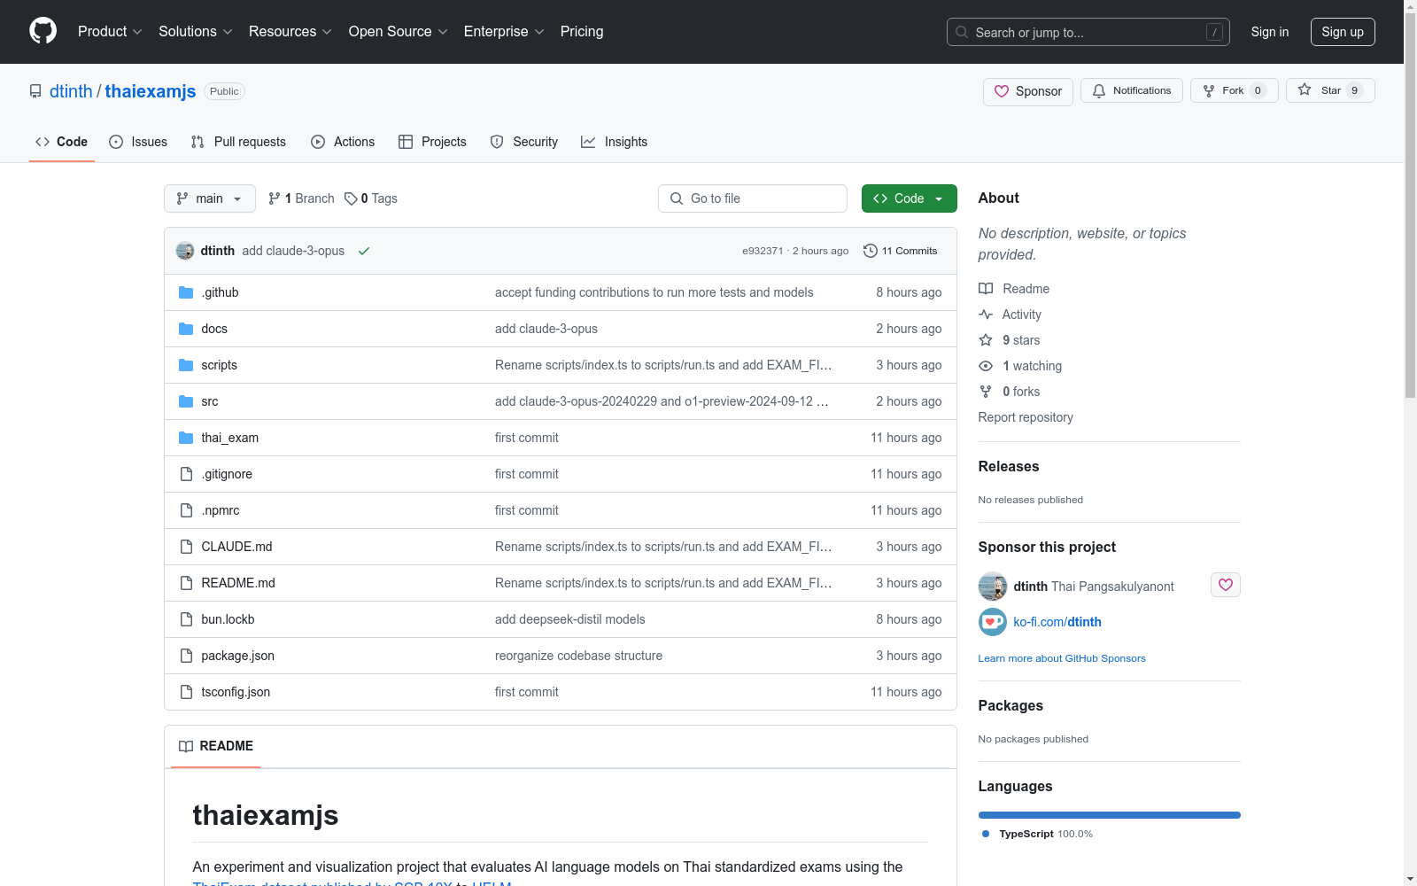Switch to the Security tab
Viewport: 1417px width, 886px height.
pos(524,142)
